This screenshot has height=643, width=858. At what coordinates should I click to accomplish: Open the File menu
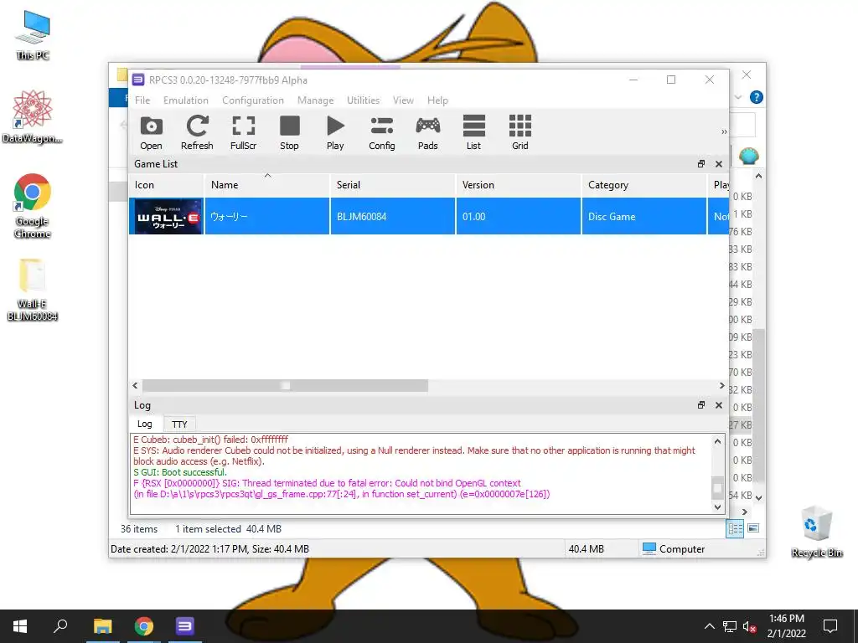pyautogui.click(x=142, y=100)
